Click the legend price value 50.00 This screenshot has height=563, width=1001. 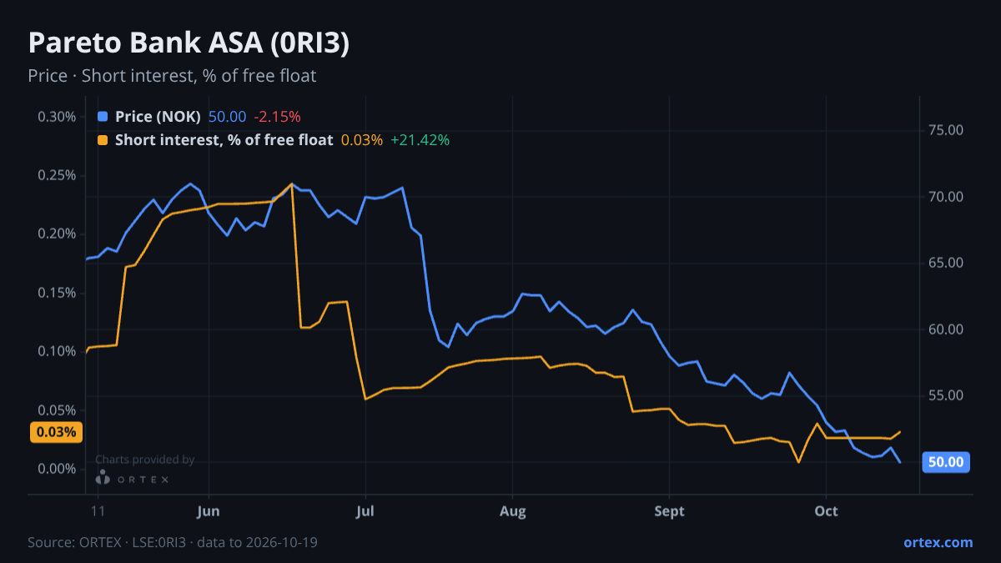[227, 117]
